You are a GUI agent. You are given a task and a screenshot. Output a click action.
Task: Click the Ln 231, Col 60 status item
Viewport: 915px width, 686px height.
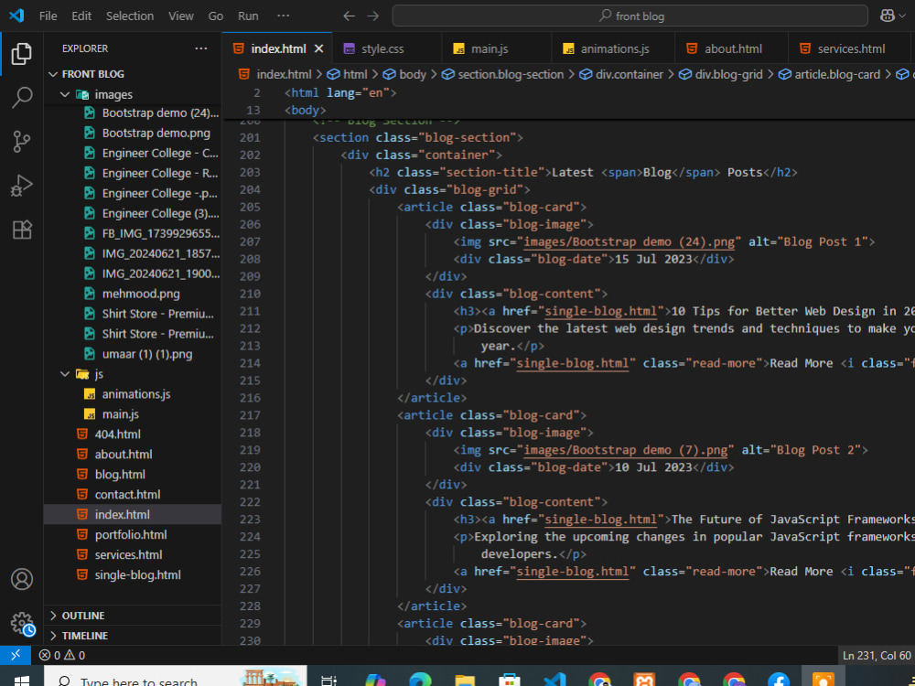pyautogui.click(x=877, y=656)
